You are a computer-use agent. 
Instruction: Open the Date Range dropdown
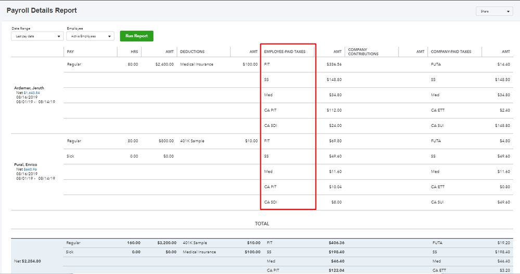[x=37, y=36]
